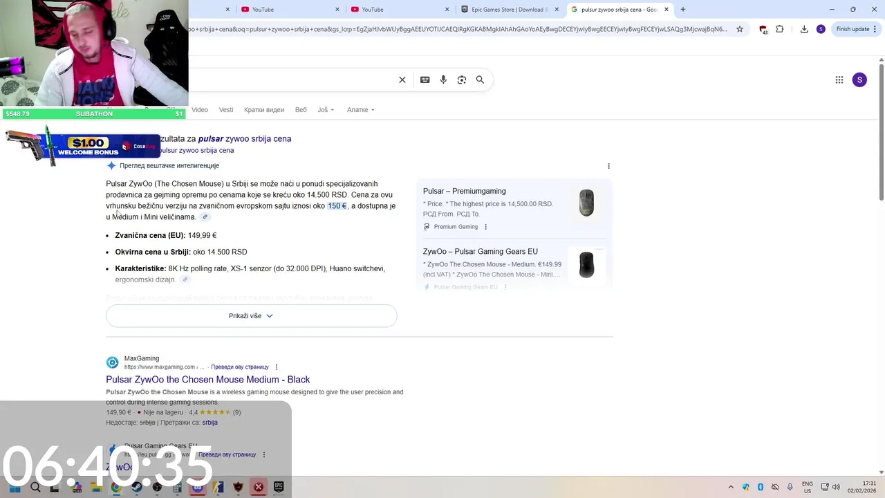885x498 pixels.
Task: Open Premium Gaming source options dots
Action: (485, 227)
